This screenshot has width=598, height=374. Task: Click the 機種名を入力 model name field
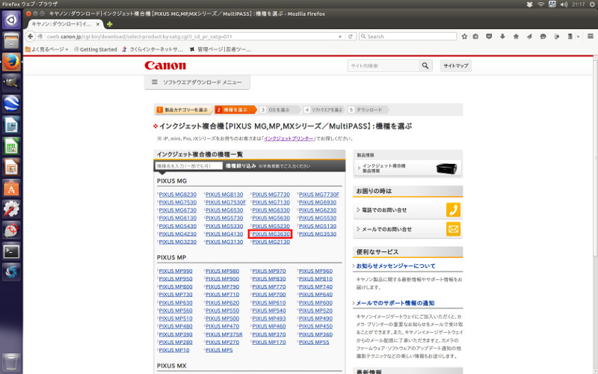pos(189,166)
